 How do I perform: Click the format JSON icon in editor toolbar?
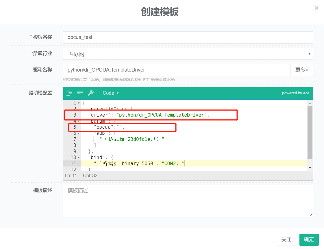[69, 93]
